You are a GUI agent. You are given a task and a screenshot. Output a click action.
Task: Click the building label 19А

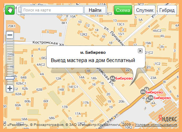[x=148, y=43]
